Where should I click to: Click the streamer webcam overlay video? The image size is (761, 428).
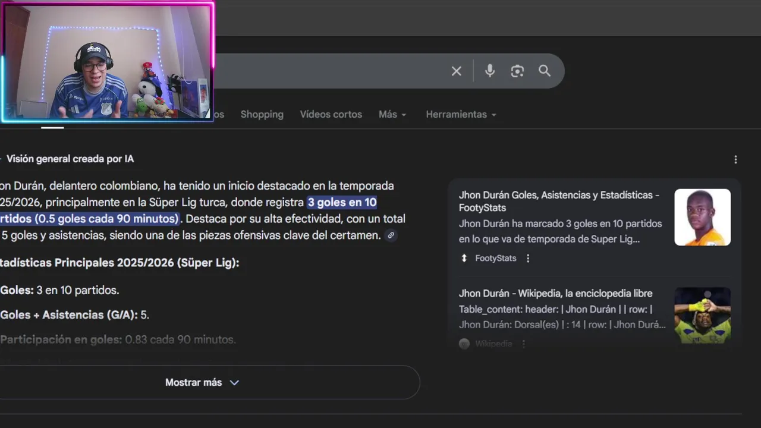click(x=108, y=62)
